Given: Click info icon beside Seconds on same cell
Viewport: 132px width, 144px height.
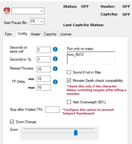Looking at the screenshot, I should [x=55, y=49].
